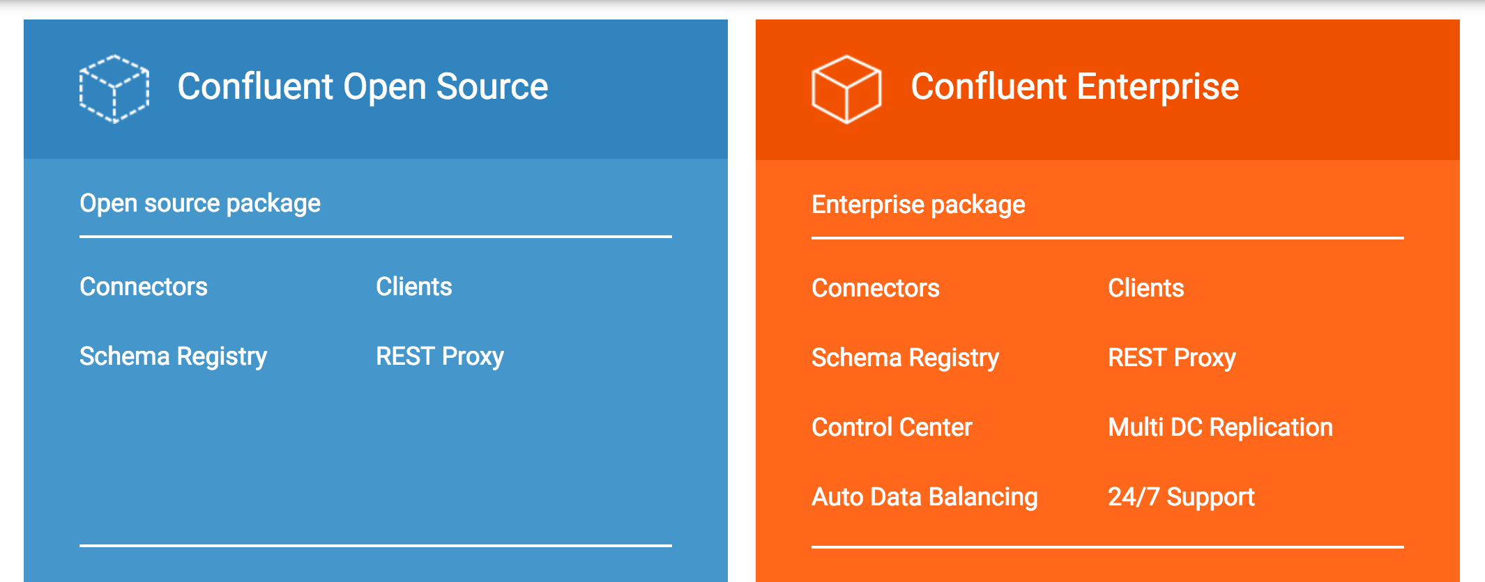The height and width of the screenshot is (582, 1485).
Task: Click the "Enterprise package" label
Action: click(918, 205)
